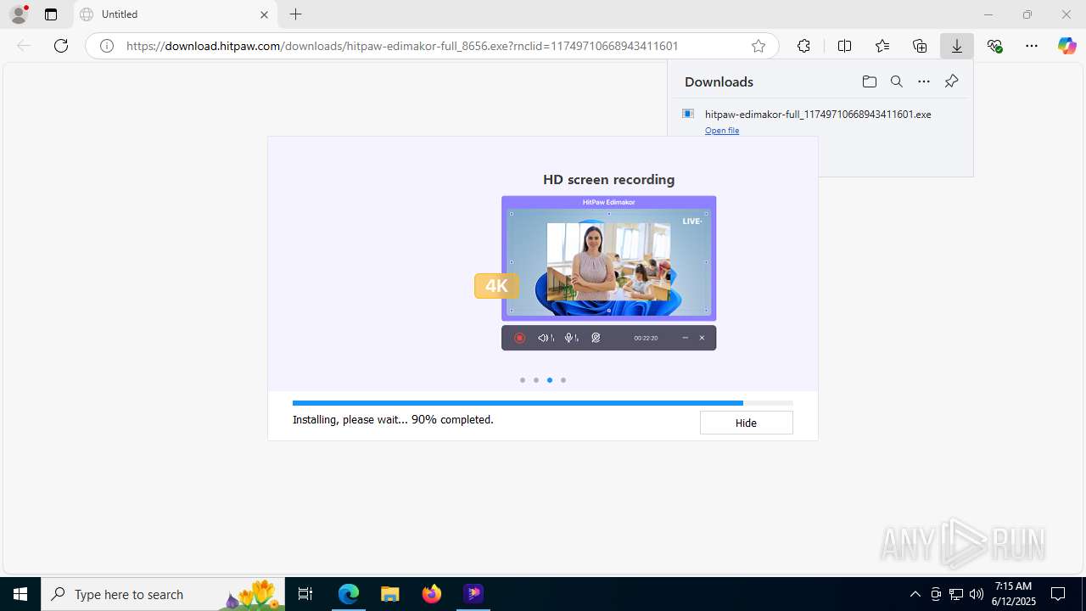Image resolution: width=1086 pixels, height=611 pixels.
Task: Open the notification center icon
Action: click(1058, 594)
